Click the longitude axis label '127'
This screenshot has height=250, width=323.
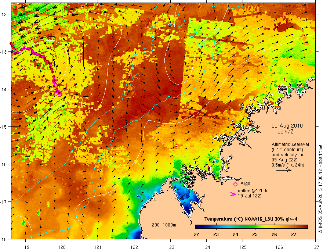315,247
